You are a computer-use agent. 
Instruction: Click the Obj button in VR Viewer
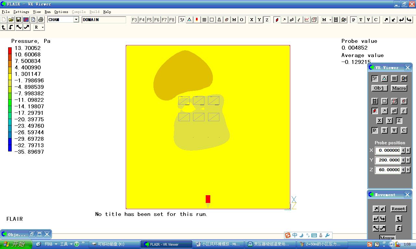[x=379, y=88]
